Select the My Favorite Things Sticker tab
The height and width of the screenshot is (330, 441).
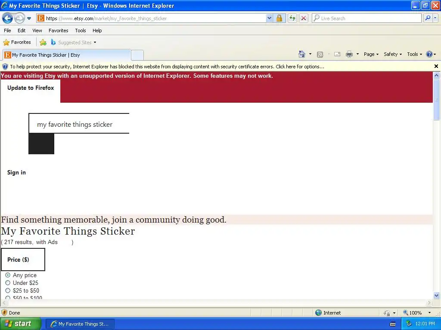pos(67,55)
